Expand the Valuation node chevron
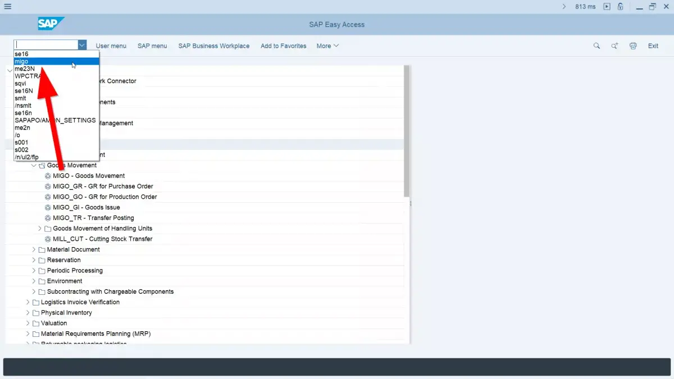 point(28,323)
